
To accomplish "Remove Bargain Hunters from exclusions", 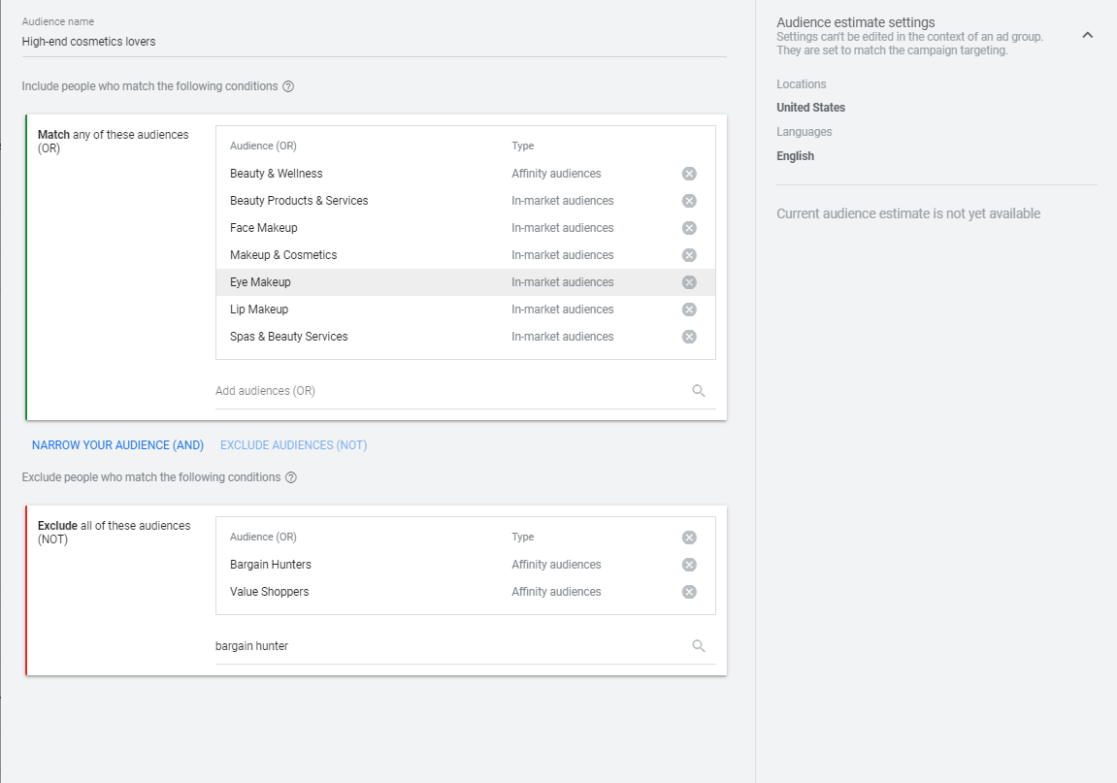I will tap(689, 565).
